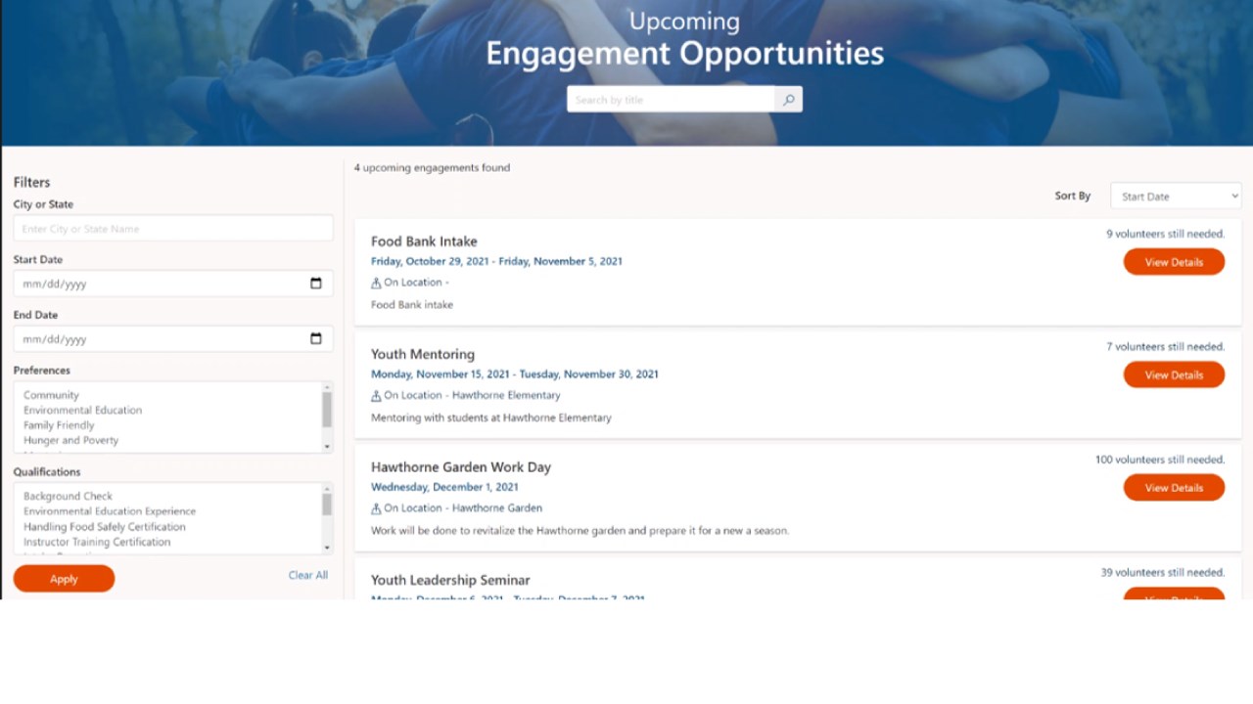Open the Youth Mentoring title

coord(423,354)
